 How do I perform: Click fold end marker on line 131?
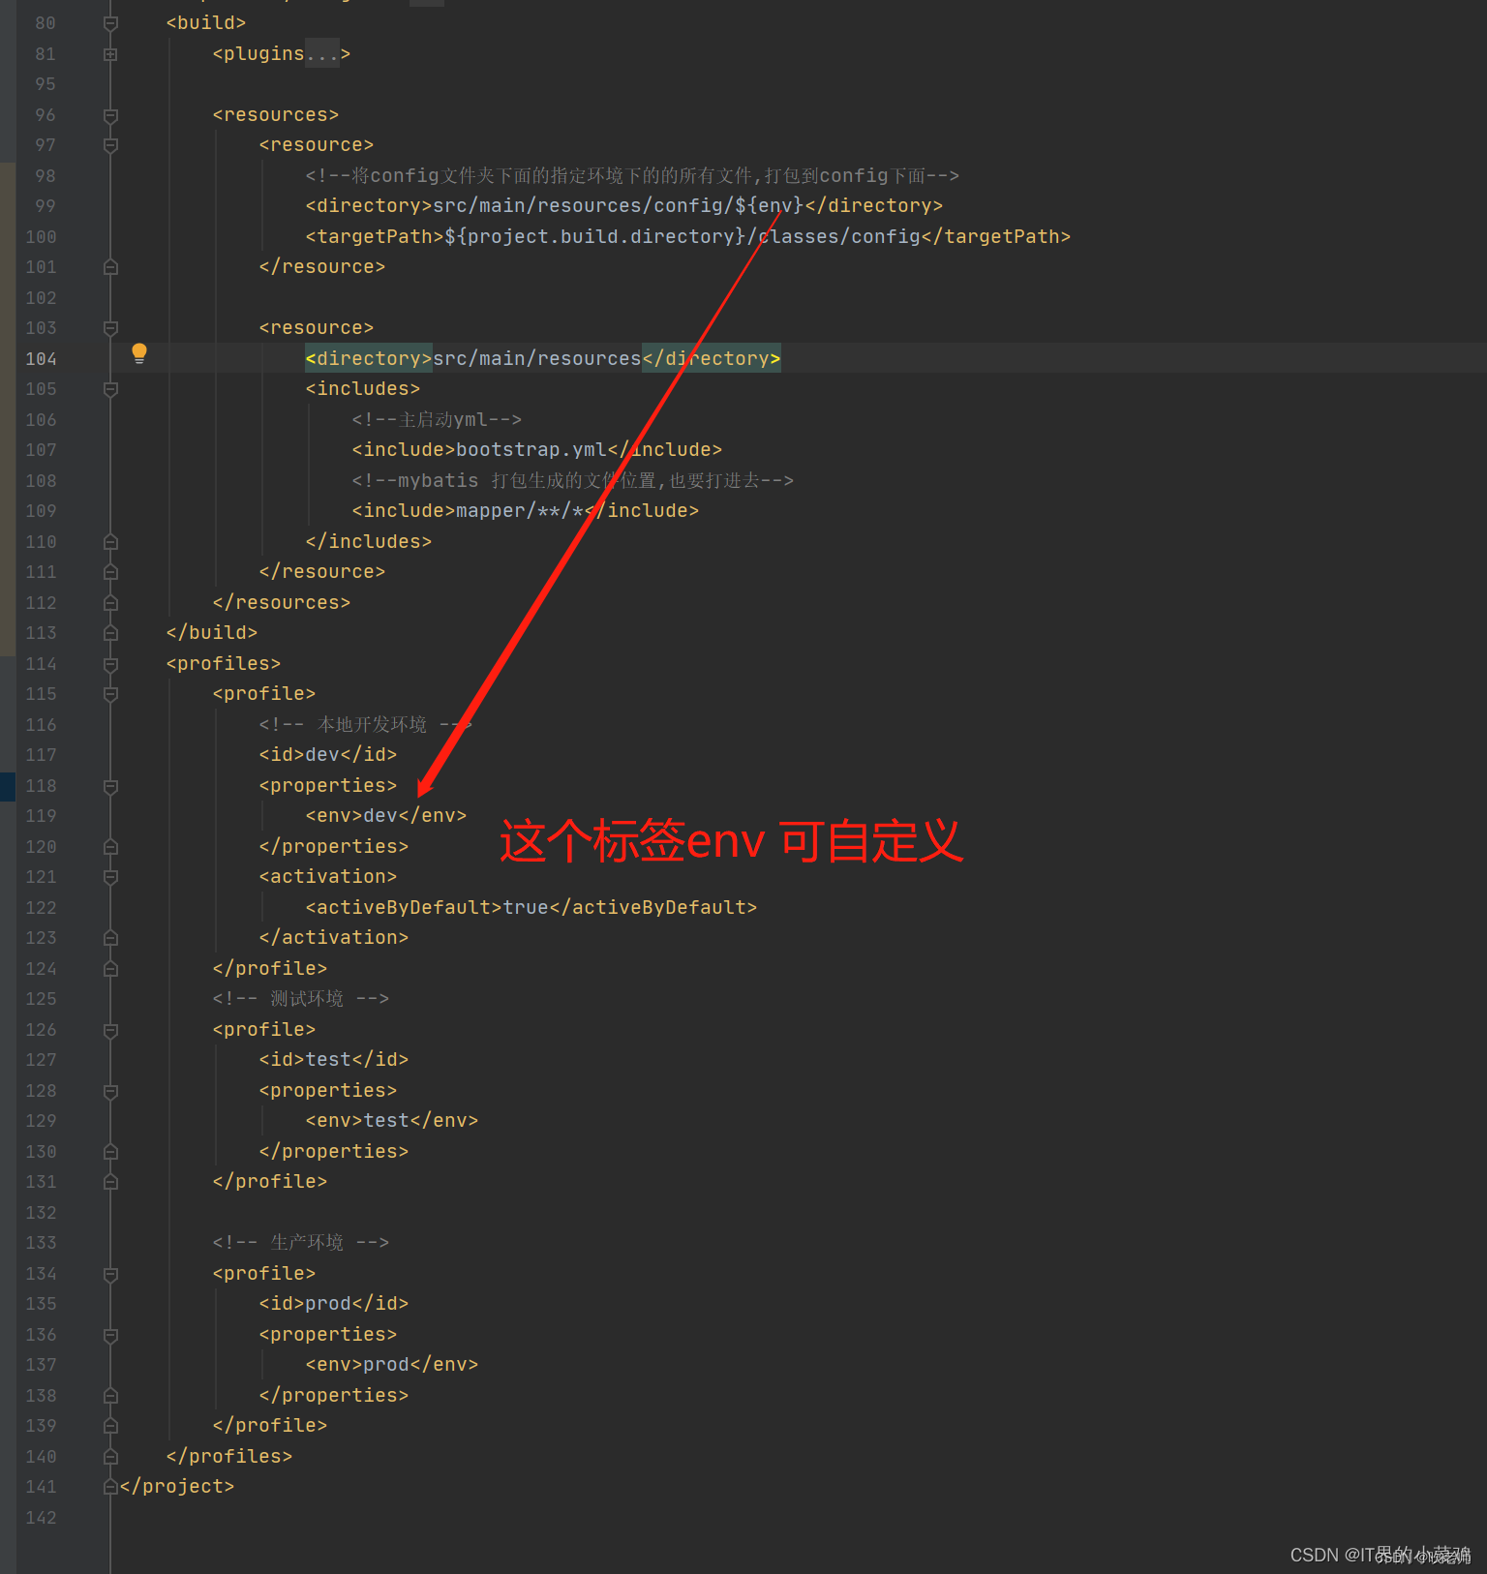[110, 1182]
